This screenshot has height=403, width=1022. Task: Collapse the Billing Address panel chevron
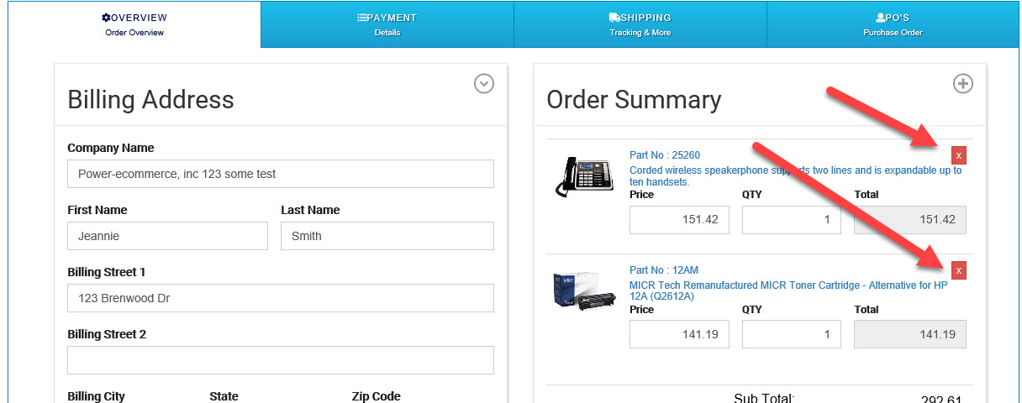pyautogui.click(x=483, y=84)
